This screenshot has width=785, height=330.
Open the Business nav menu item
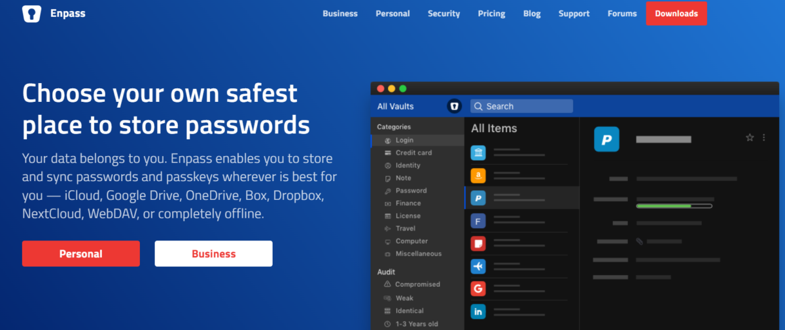(340, 13)
